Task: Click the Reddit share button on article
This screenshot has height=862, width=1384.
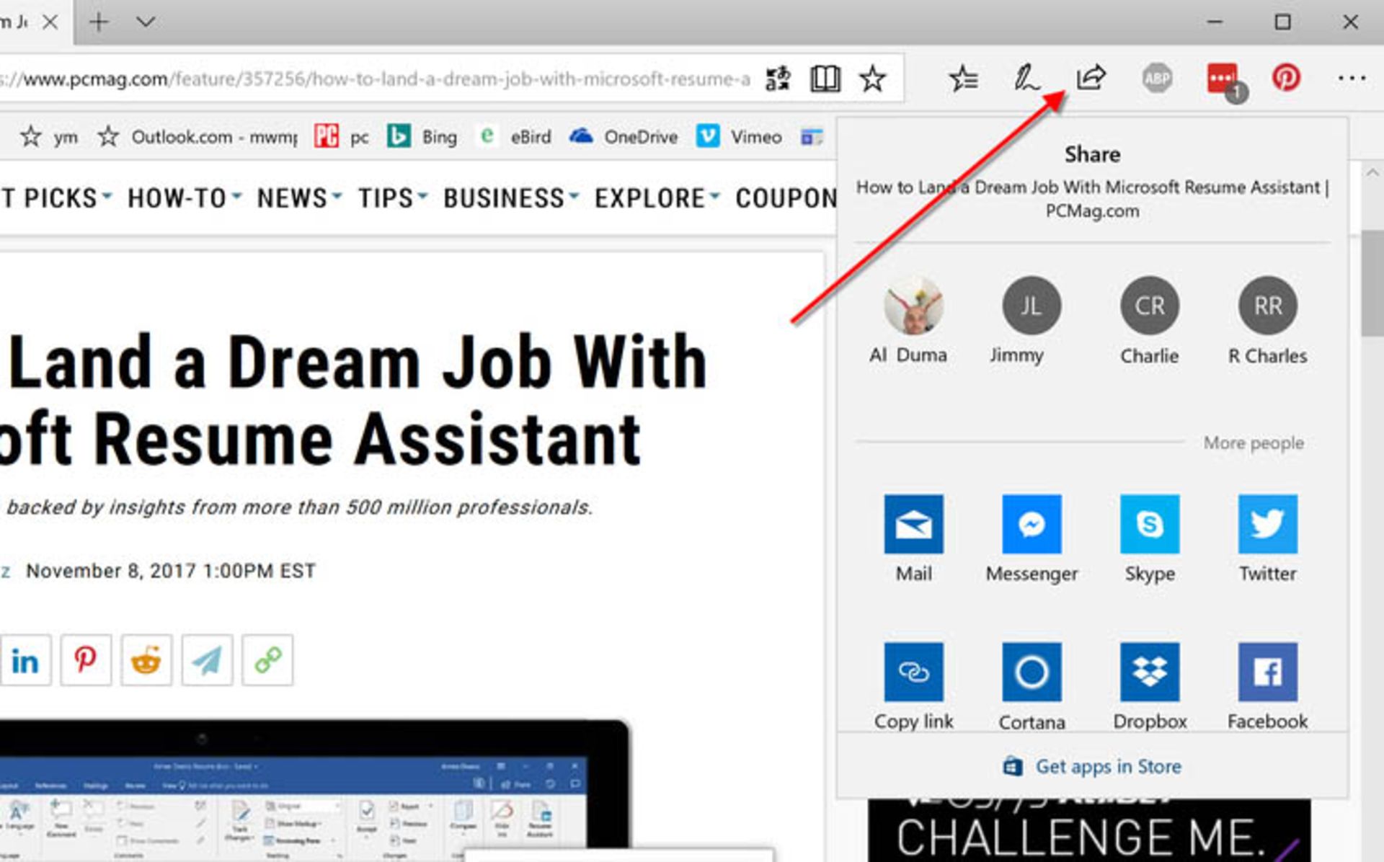Action: tap(146, 660)
